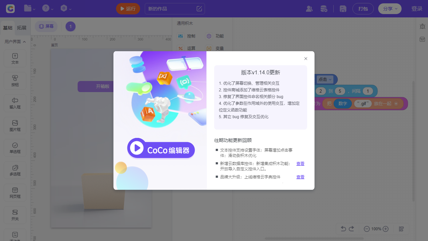Click the workspace horizontal scrollbar
This screenshot has width=428, height=241.
[314, 239]
